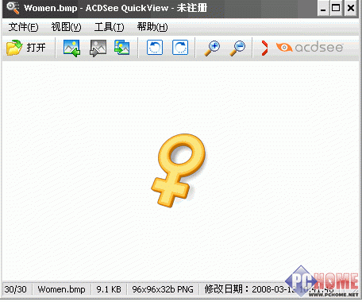The image size is (362, 302).
Task: Rotate image clockwise
Action: click(x=180, y=48)
